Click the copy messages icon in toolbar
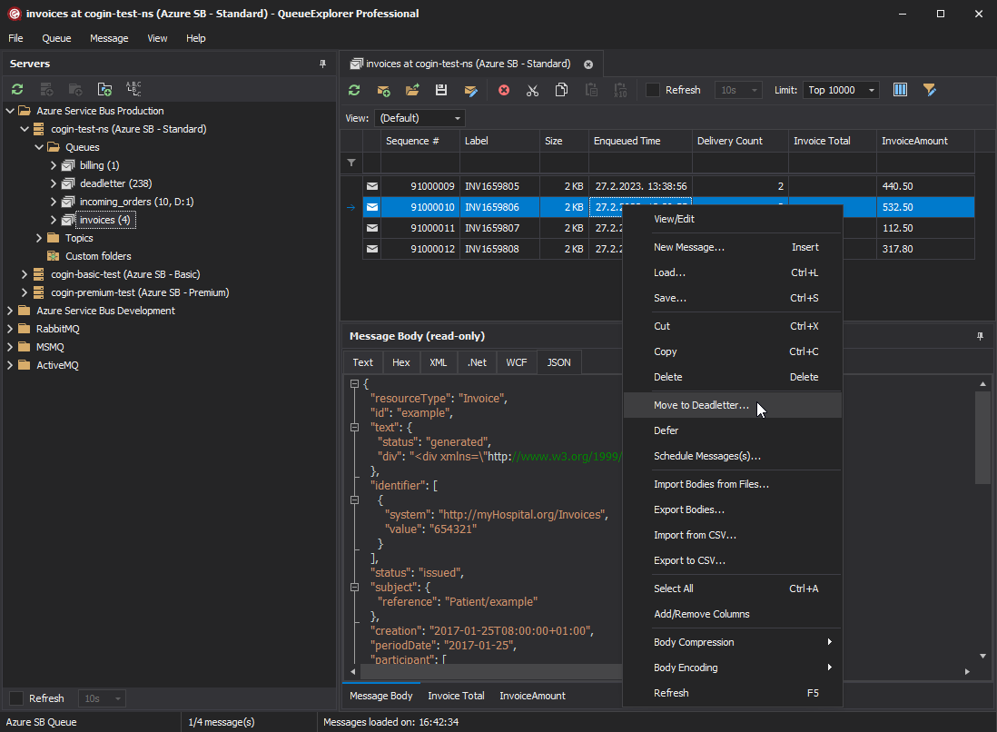Viewport: 997px width, 732px height. pos(562,90)
